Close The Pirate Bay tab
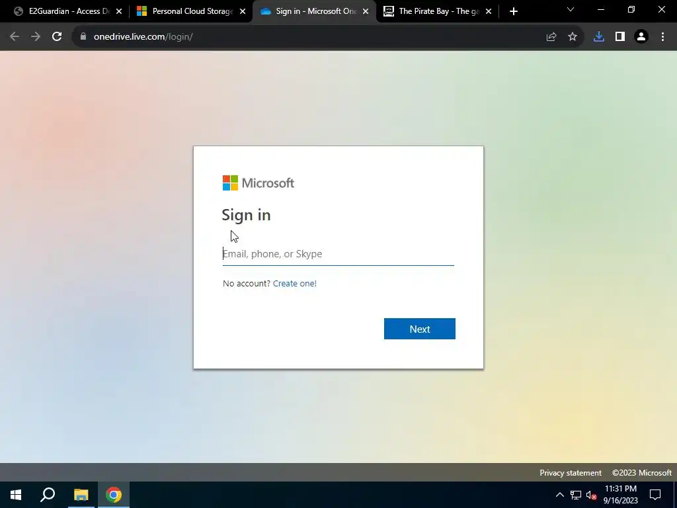677x508 pixels. pos(489,11)
